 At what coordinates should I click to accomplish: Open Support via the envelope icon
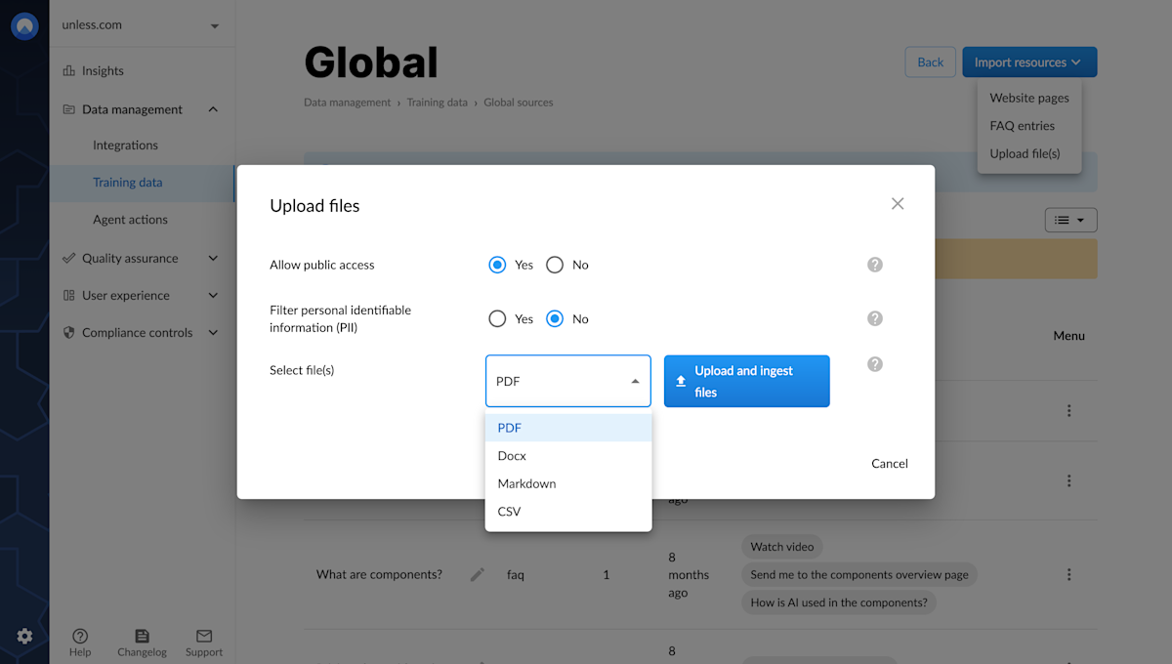(203, 636)
